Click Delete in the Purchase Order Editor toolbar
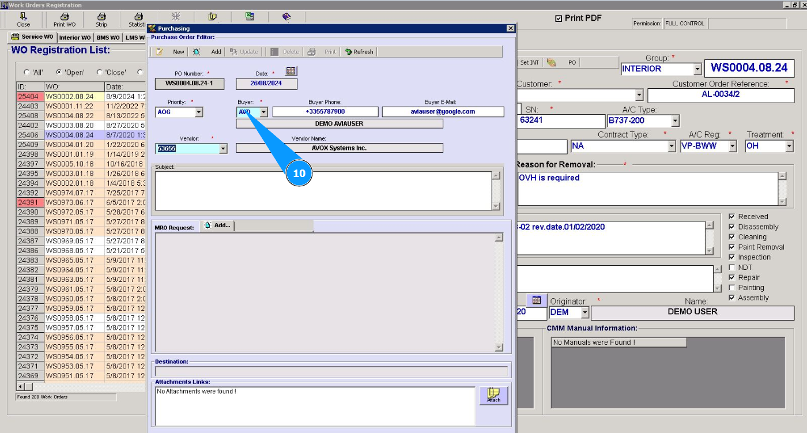 pyautogui.click(x=285, y=52)
